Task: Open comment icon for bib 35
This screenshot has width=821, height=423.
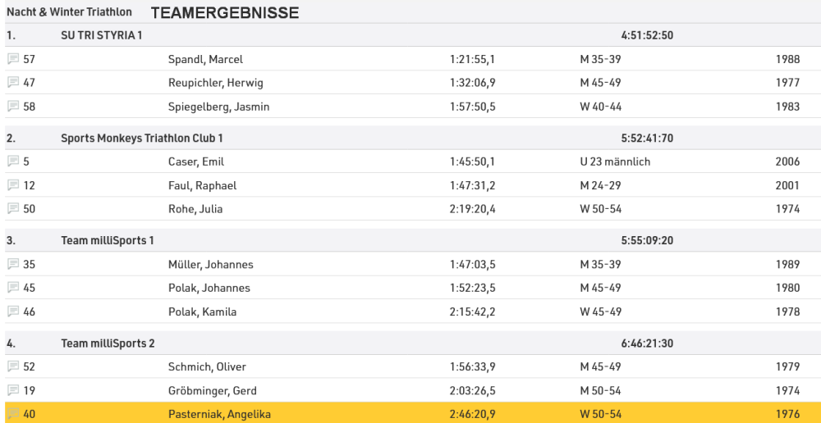Action: [13, 264]
